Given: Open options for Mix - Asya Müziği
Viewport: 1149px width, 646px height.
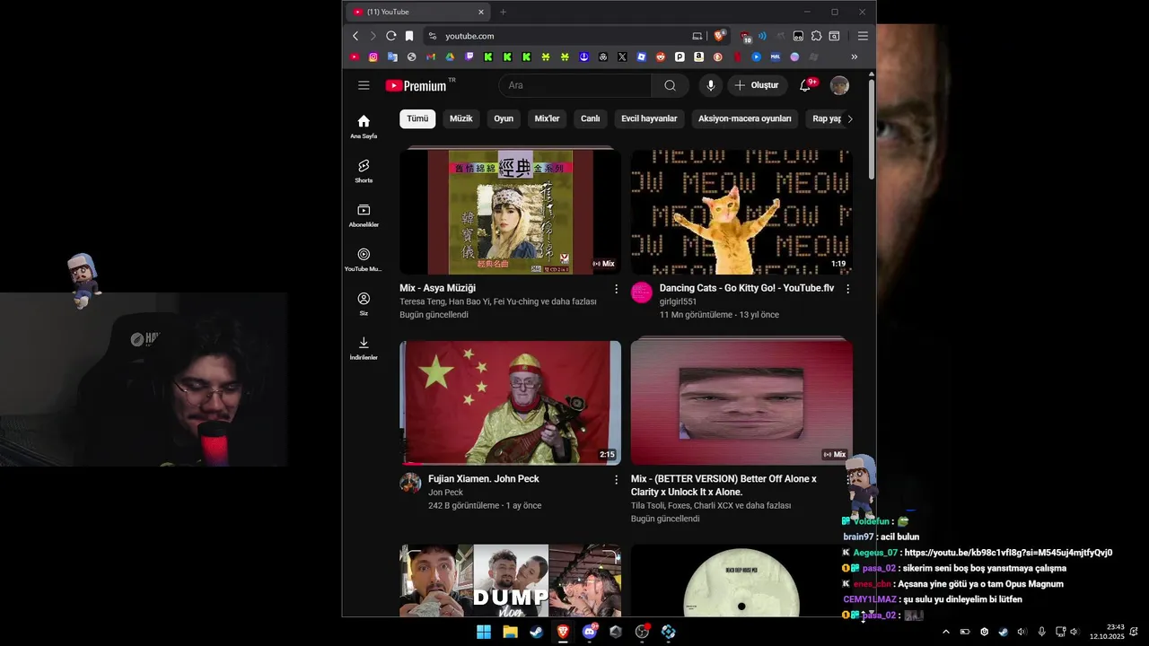Looking at the screenshot, I should click(616, 289).
